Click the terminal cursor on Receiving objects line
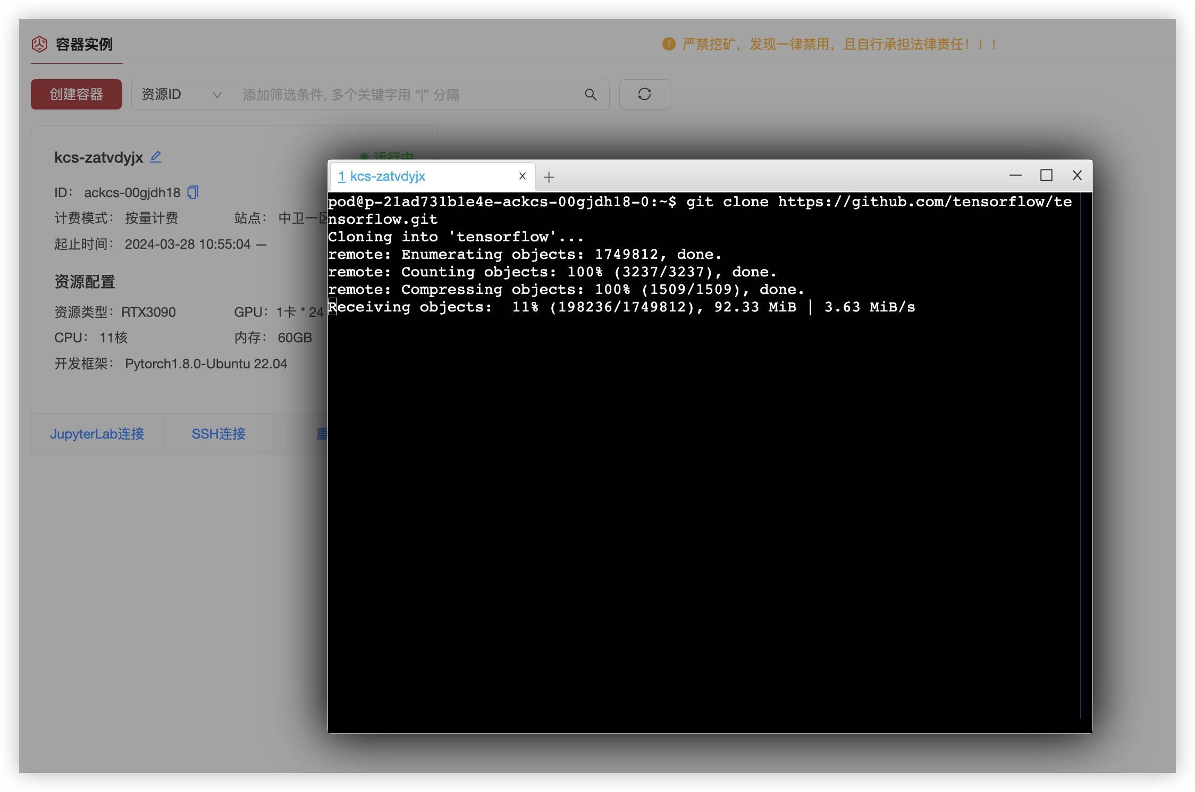 (332, 307)
